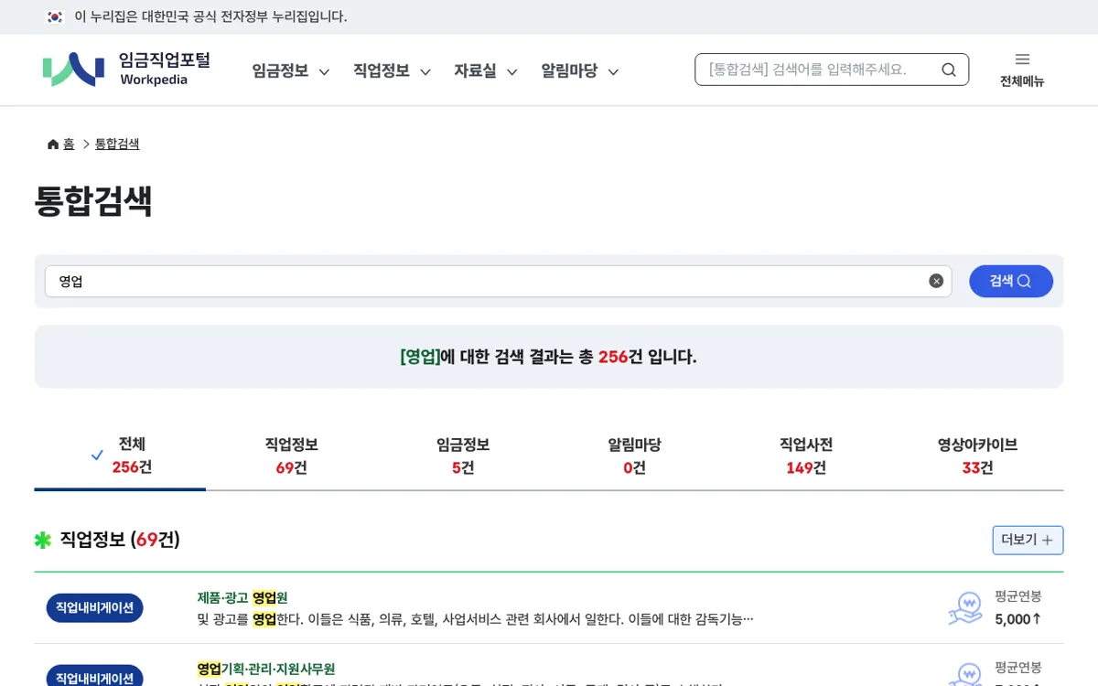Click the 더보기 button for 직업정보
Screen dimensions: 1098x686
1028,540
